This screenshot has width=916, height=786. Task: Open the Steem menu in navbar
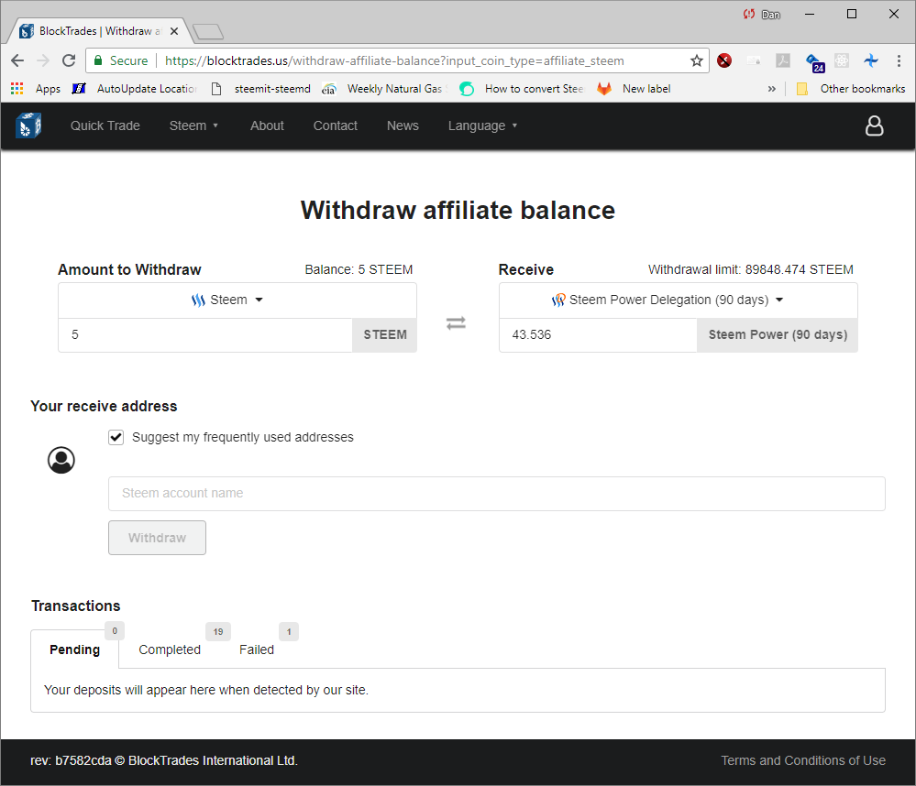point(194,126)
